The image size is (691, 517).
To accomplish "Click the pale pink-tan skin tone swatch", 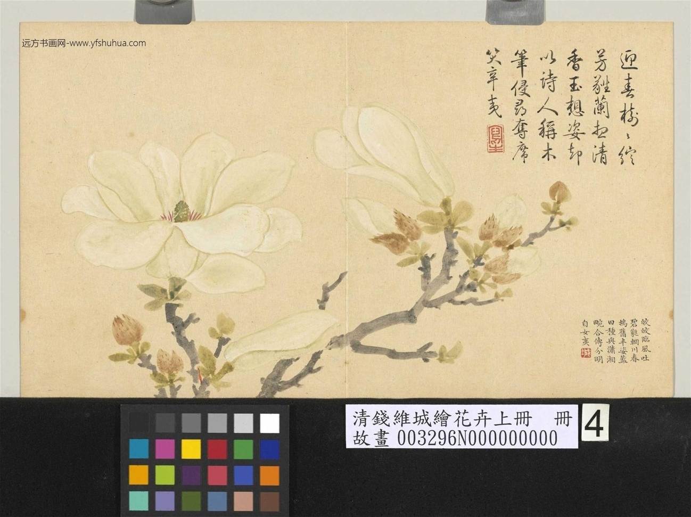I will (244, 501).
